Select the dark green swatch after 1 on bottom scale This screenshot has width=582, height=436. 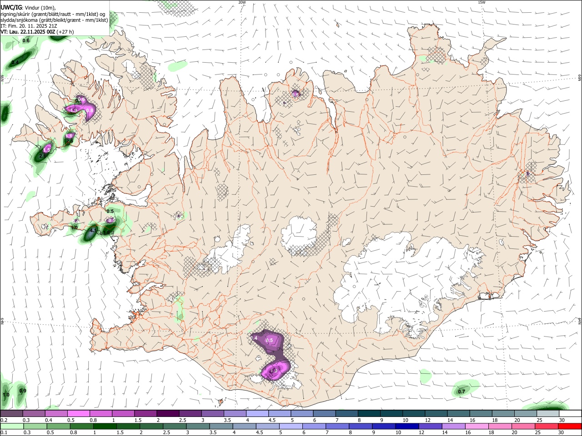105,426
